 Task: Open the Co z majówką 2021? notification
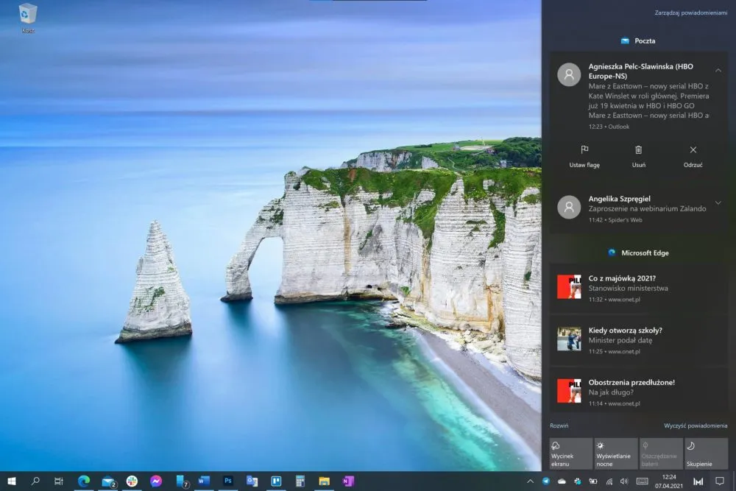638,288
